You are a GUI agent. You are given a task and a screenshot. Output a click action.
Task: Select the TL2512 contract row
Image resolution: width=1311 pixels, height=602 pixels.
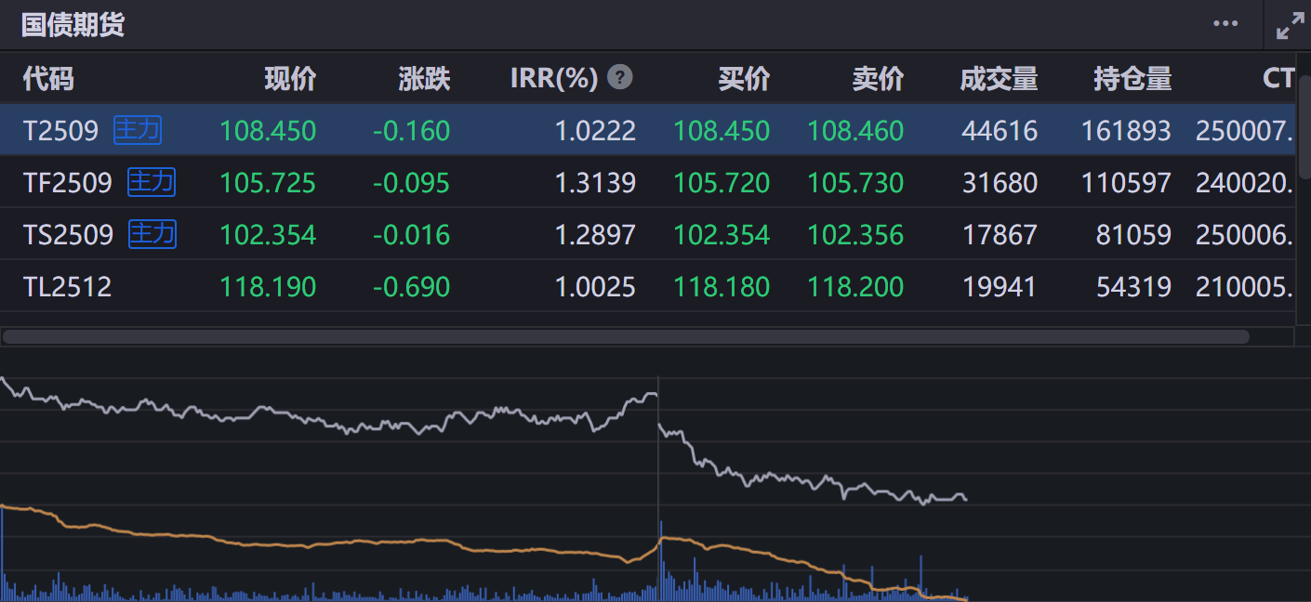(648, 286)
